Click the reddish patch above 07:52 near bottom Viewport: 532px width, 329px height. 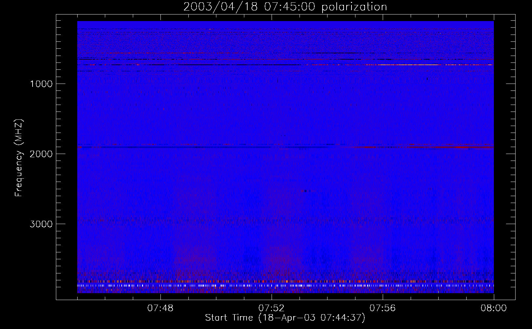click(279, 260)
